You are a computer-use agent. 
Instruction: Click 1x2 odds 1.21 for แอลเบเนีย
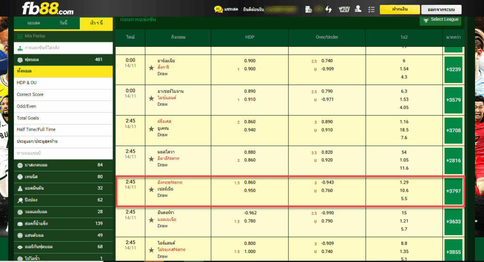pyautogui.click(x=404, y=221)
